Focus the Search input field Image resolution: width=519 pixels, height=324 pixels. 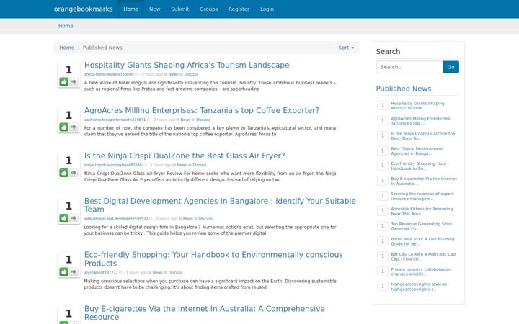409,67
